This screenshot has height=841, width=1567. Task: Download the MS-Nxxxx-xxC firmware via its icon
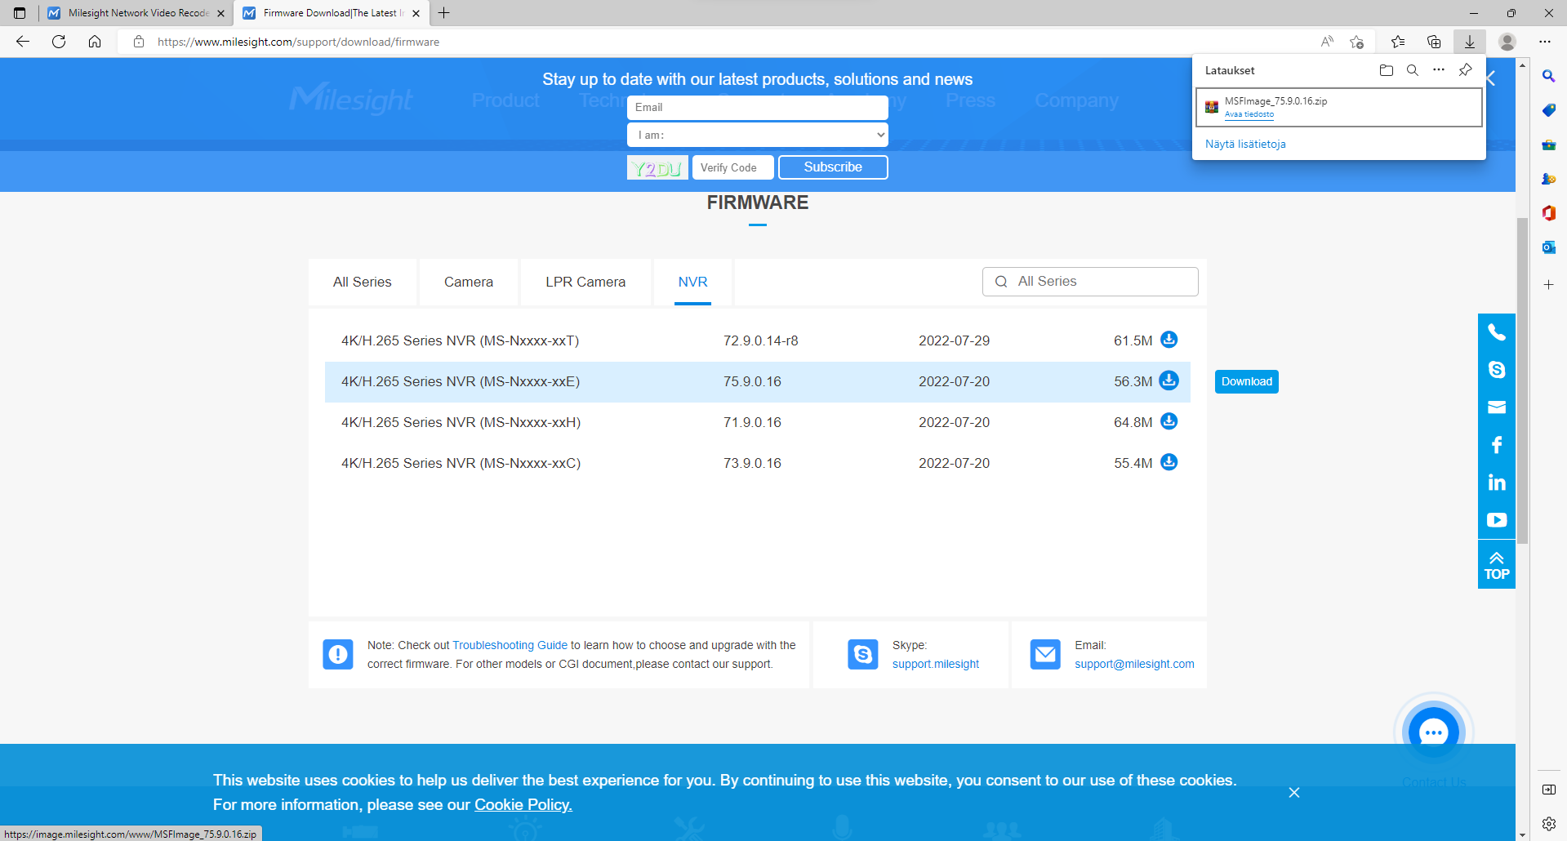coord(1169,462)
